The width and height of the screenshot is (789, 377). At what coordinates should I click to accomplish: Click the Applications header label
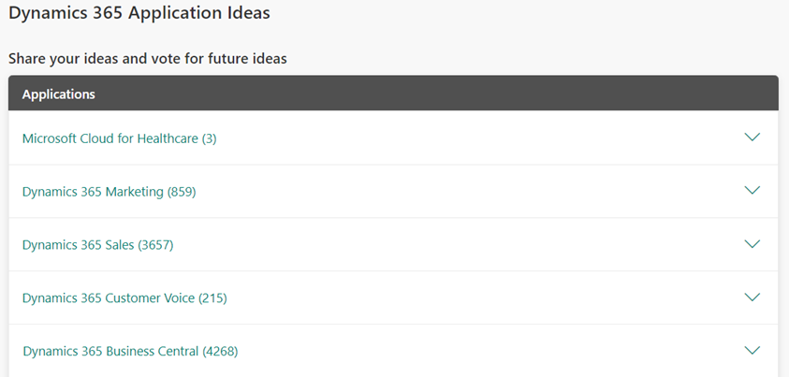[x=58, y=94]
